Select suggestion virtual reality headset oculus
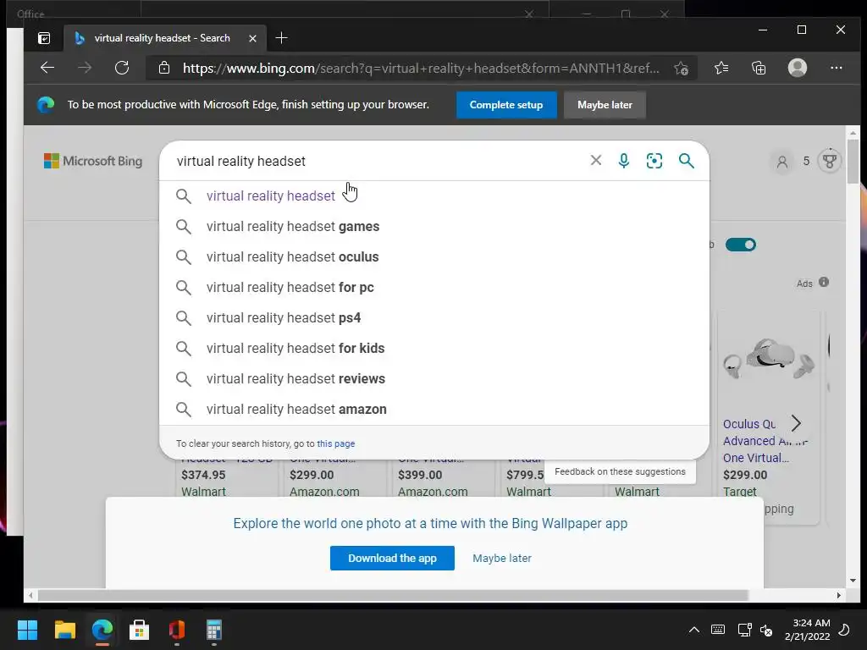867x650 pixels. pyautogui.click(x=434, y=257)
